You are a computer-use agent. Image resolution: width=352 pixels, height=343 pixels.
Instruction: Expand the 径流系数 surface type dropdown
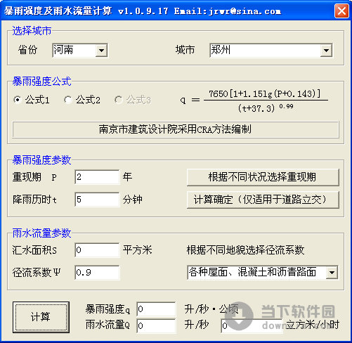click(x=332, y=273)
